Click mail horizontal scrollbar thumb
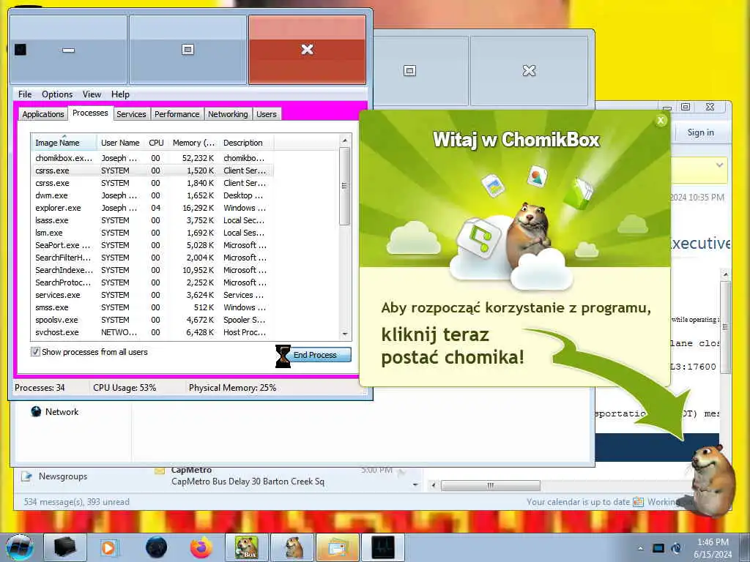The height and width of the screenshot is (562, 750). point(490,485)
